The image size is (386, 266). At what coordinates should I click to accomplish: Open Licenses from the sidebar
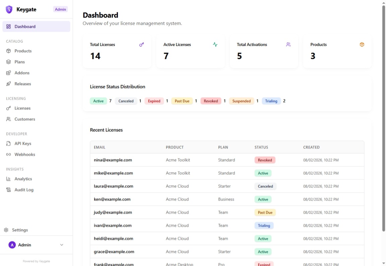click(x=36, y=108)
